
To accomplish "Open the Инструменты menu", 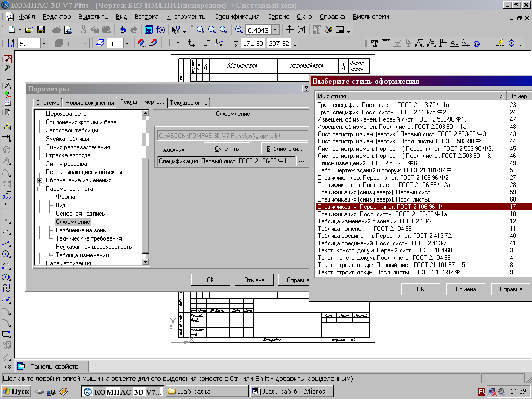I will pyautogui.click(x=187, y=16).
